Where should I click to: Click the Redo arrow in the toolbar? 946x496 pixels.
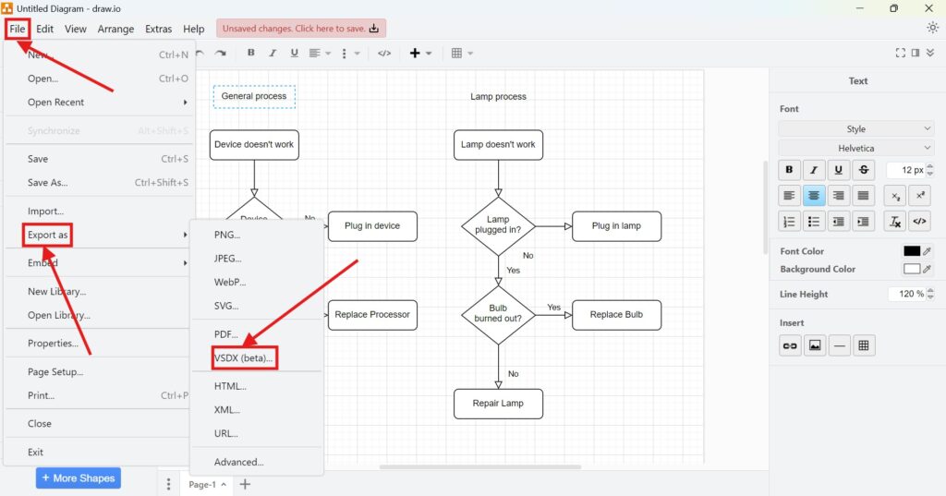click(221, 54)
